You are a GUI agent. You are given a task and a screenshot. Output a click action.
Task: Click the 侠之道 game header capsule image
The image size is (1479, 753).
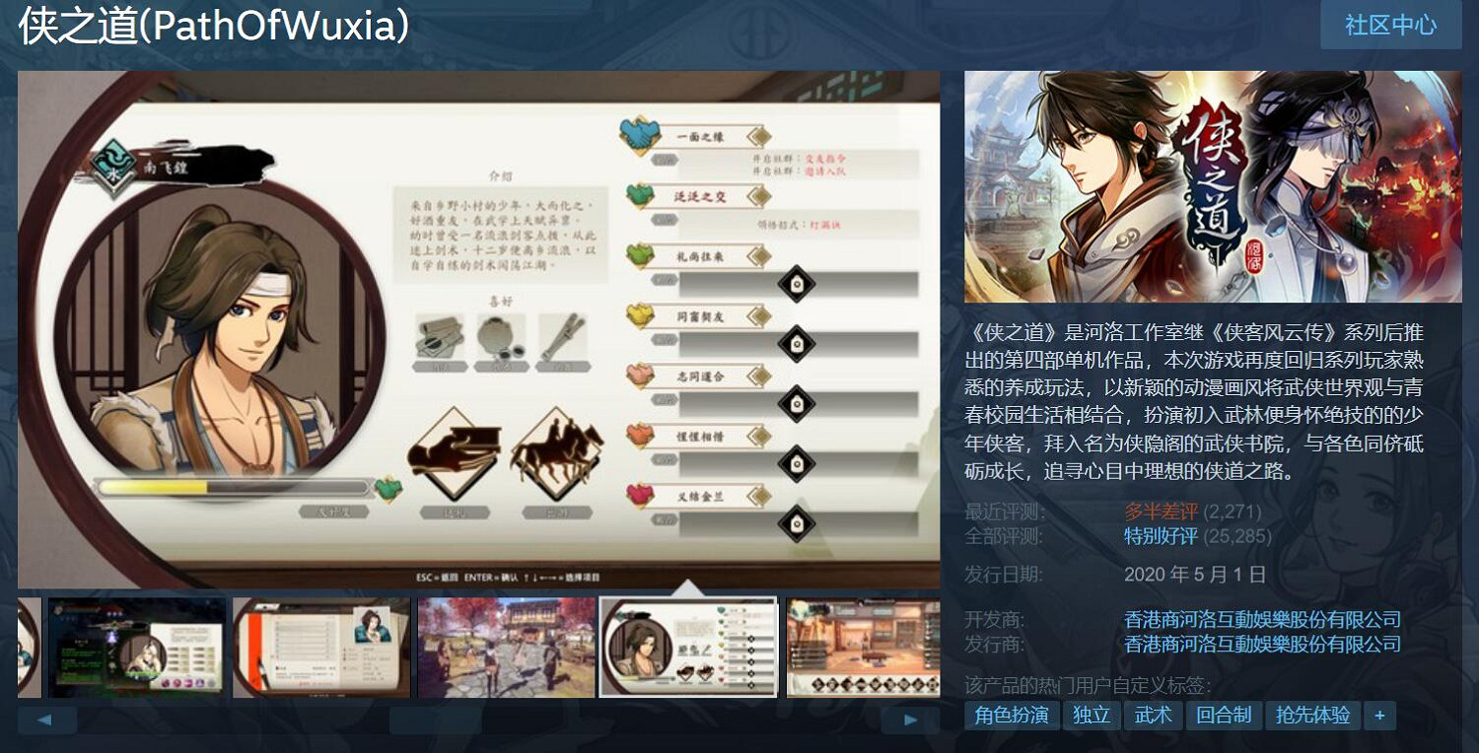1213,186
